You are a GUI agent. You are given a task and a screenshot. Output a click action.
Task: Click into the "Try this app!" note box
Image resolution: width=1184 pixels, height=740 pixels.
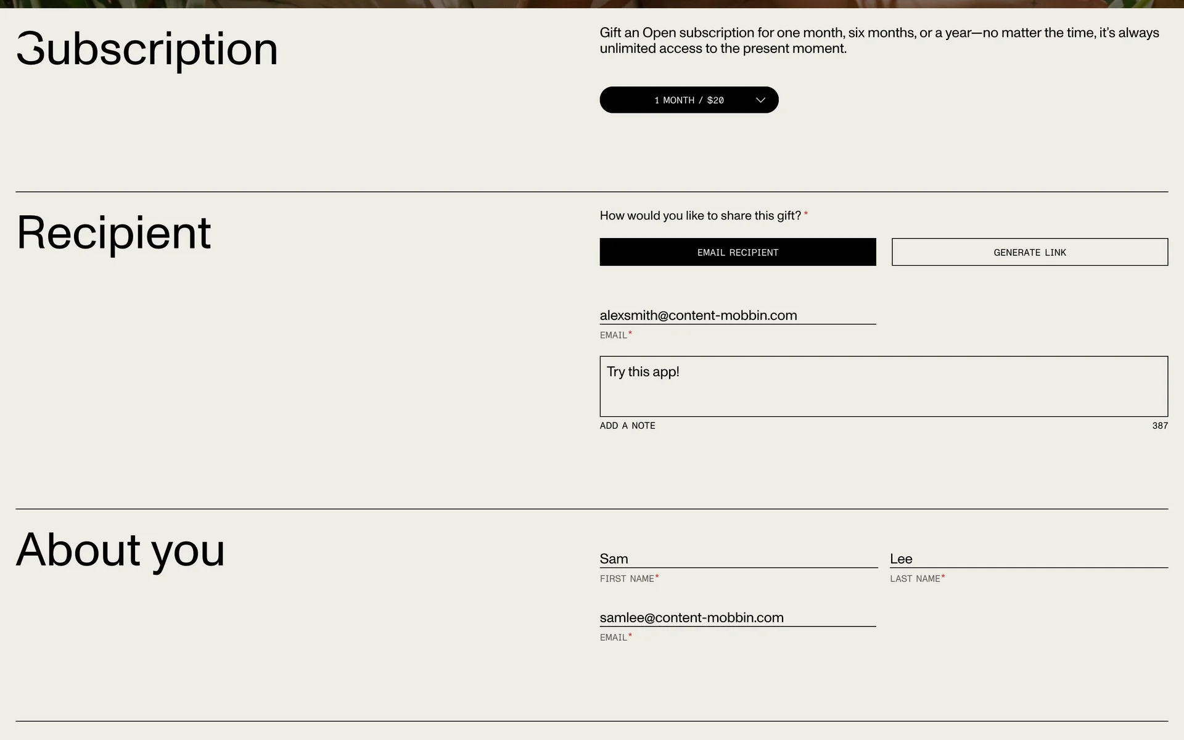coord(883,386)
